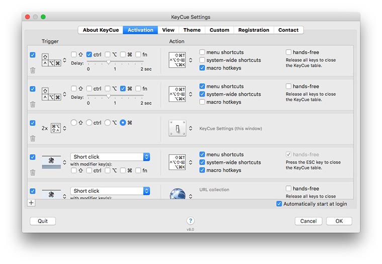The width and height of the screenshot is (382, 264).
Task: Open help with the question mark button
Action: 190,221
